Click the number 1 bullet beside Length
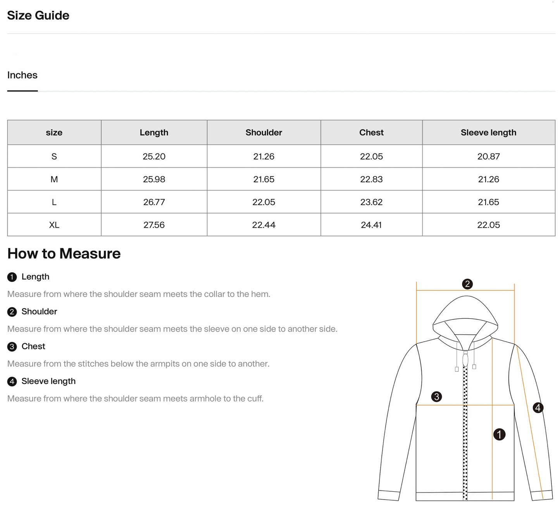 coord(12,277)
